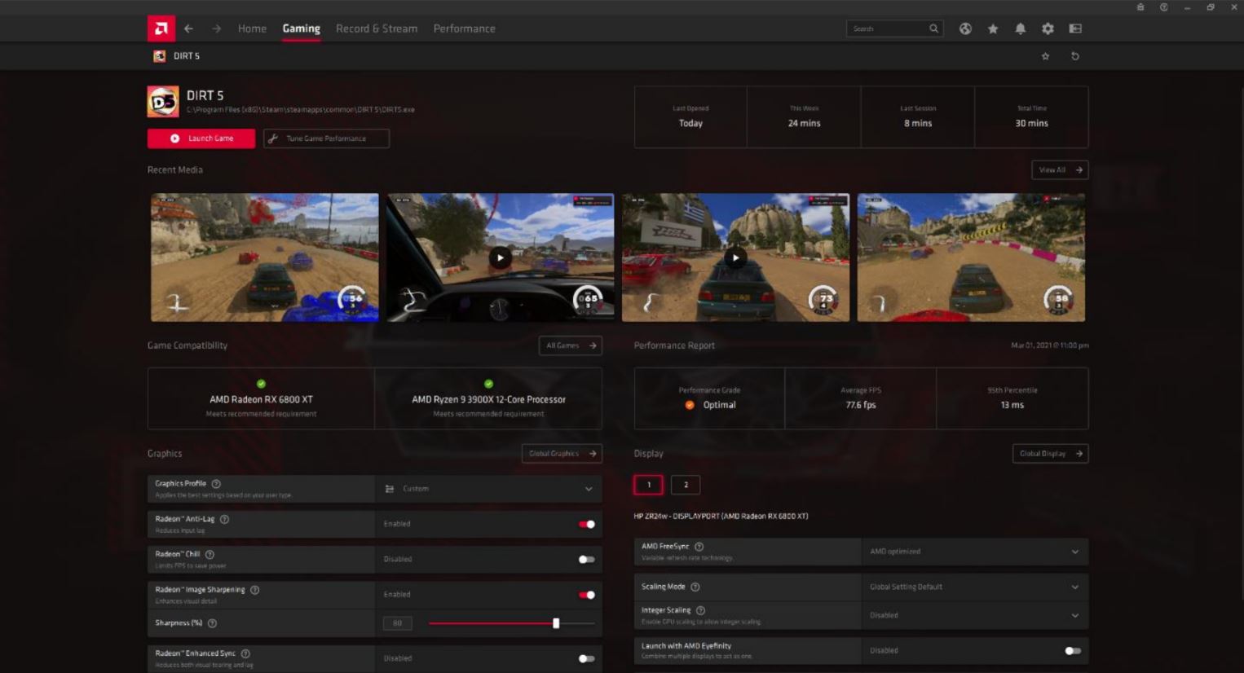The image size is (1244, 673).
Task: Click View All recent media
Action: [1060, 169]
